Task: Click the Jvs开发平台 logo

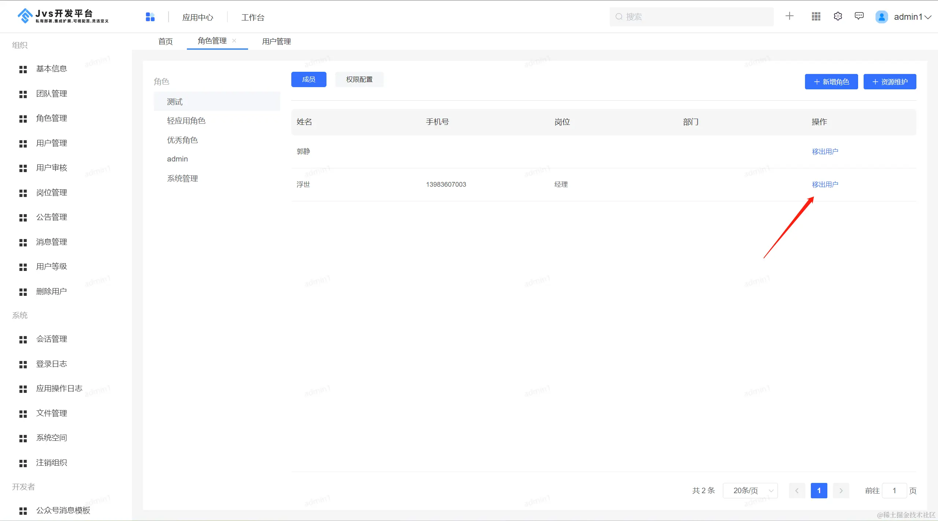Action: pos(63,16)
